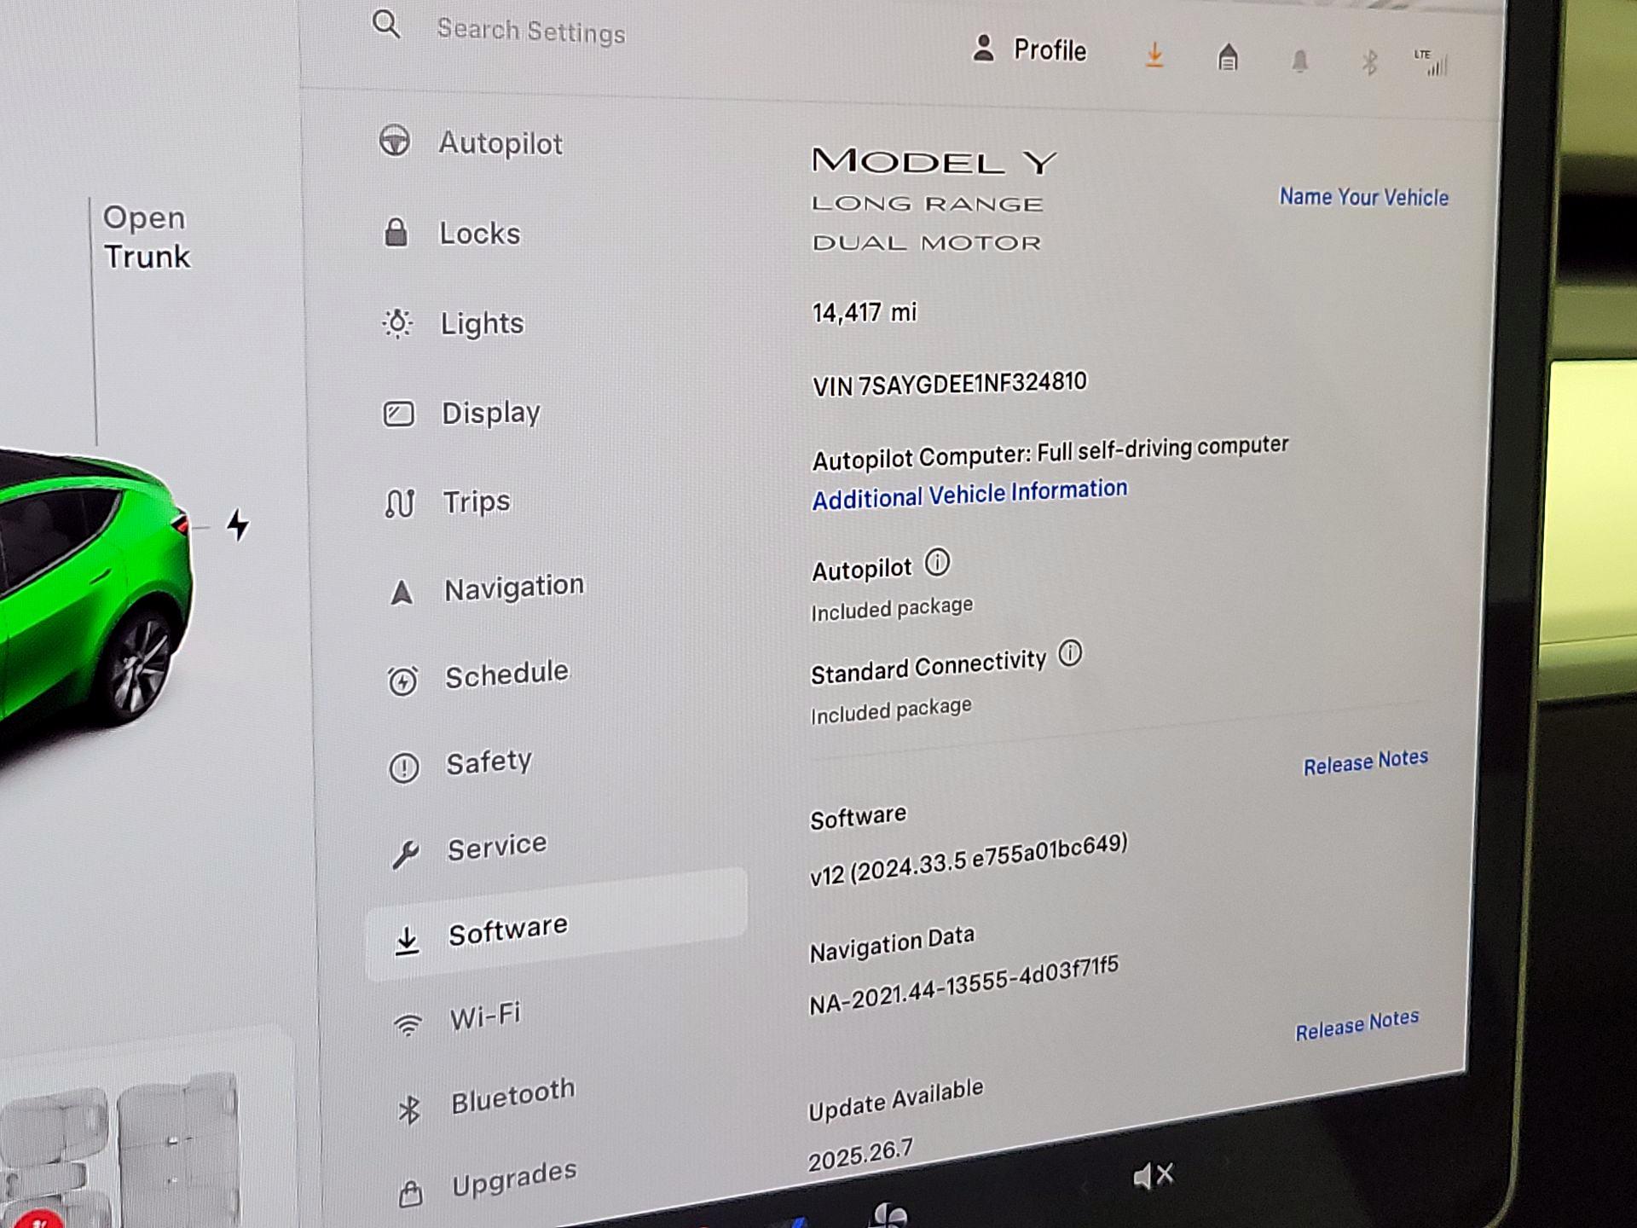This screenshot has width=1637, height=1228.
Task: Tap the VIN 7SAYGDEE1NF324810 text
Action: tap(950, 384)
